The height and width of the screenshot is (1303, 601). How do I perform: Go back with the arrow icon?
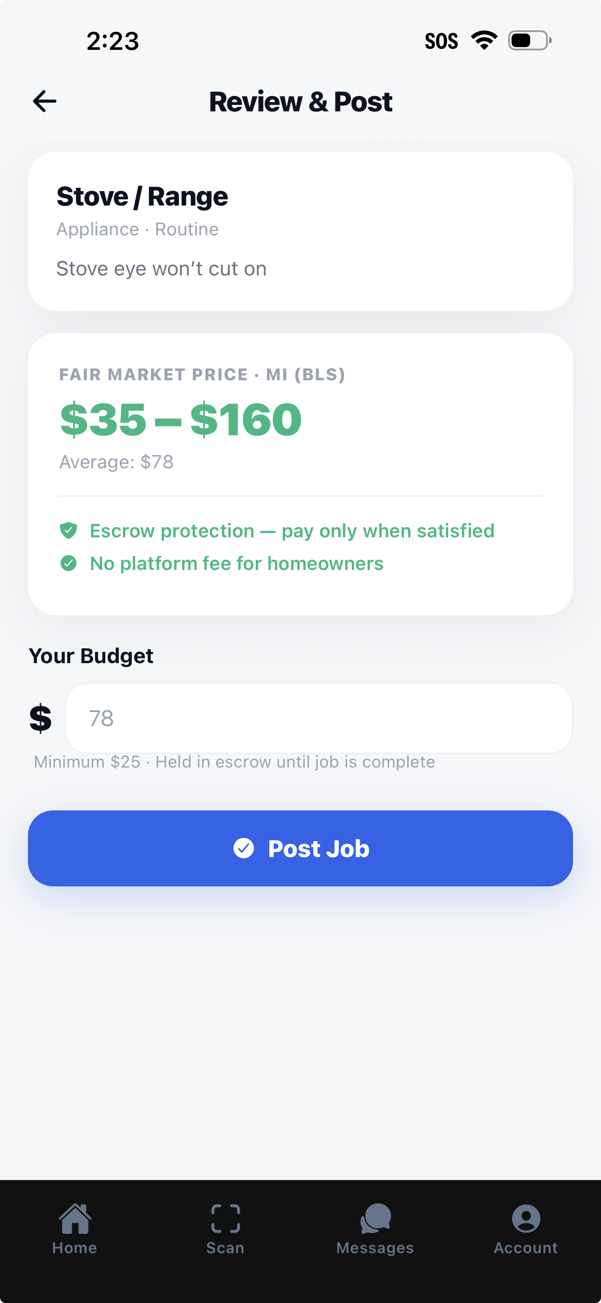tap(45, 101)
